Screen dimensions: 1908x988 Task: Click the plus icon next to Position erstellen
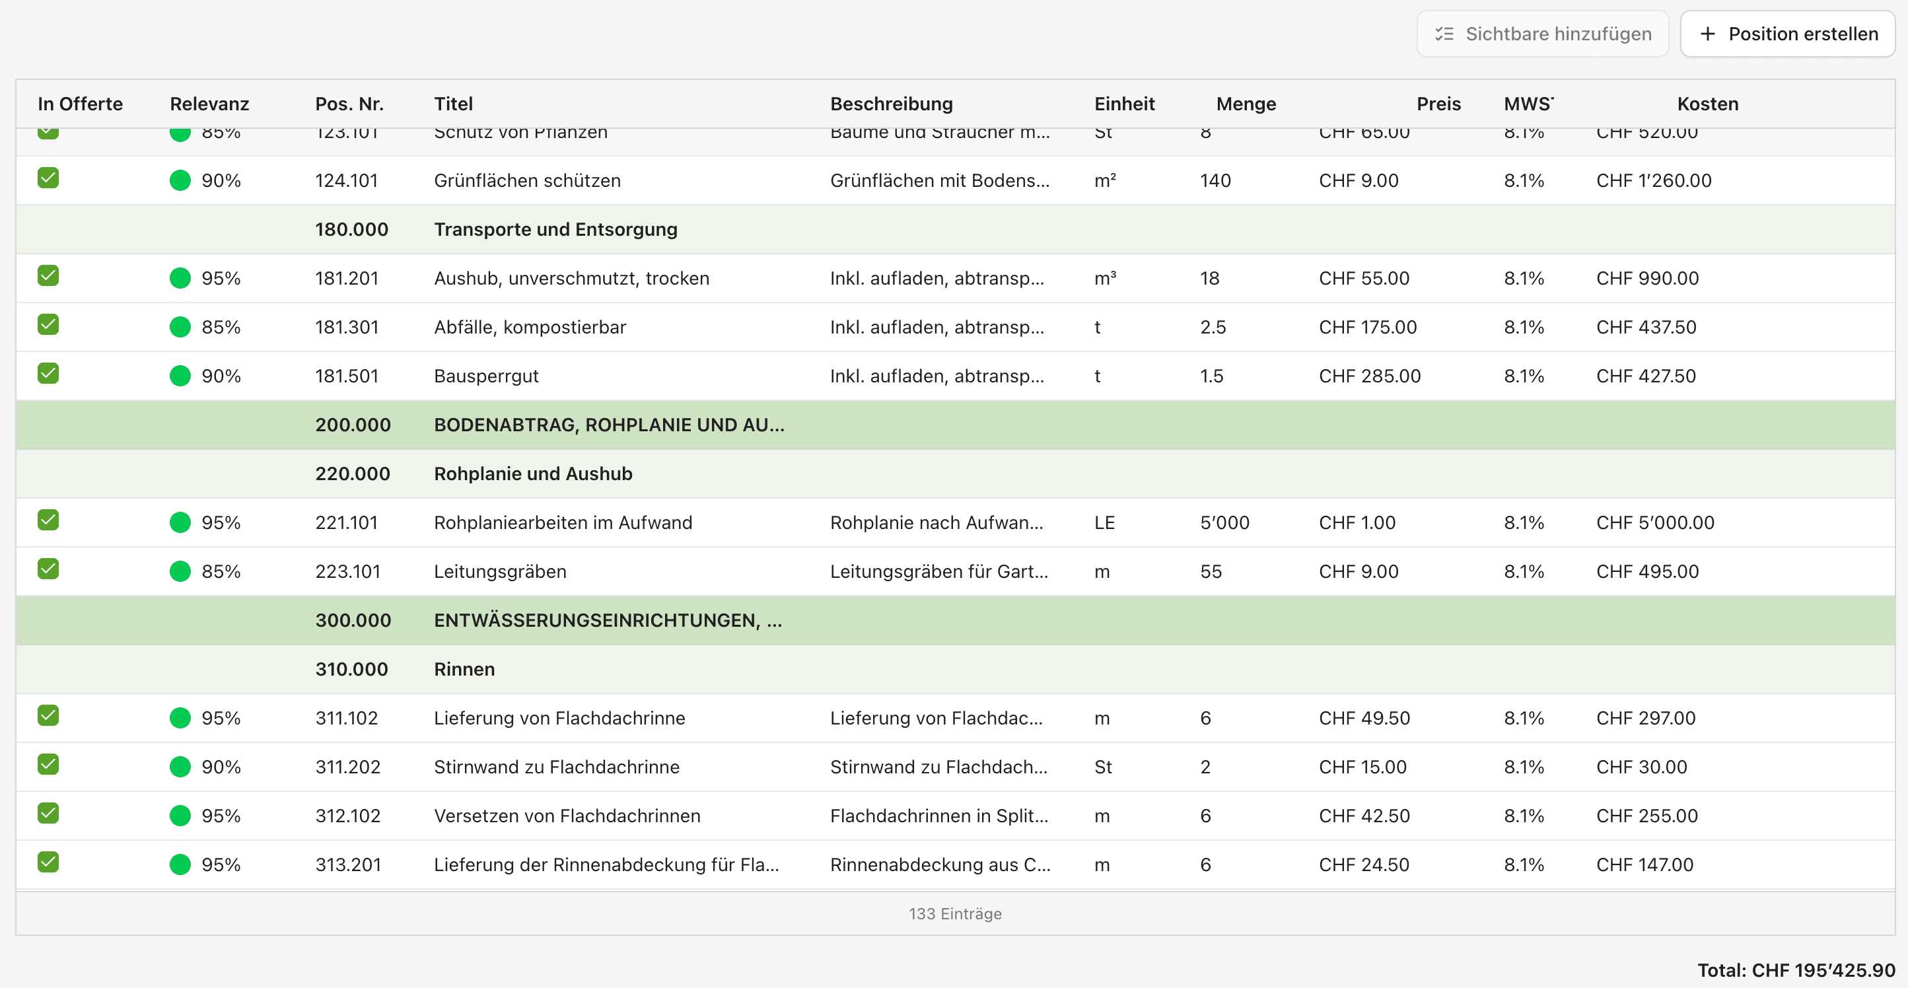pos(1709,33)
